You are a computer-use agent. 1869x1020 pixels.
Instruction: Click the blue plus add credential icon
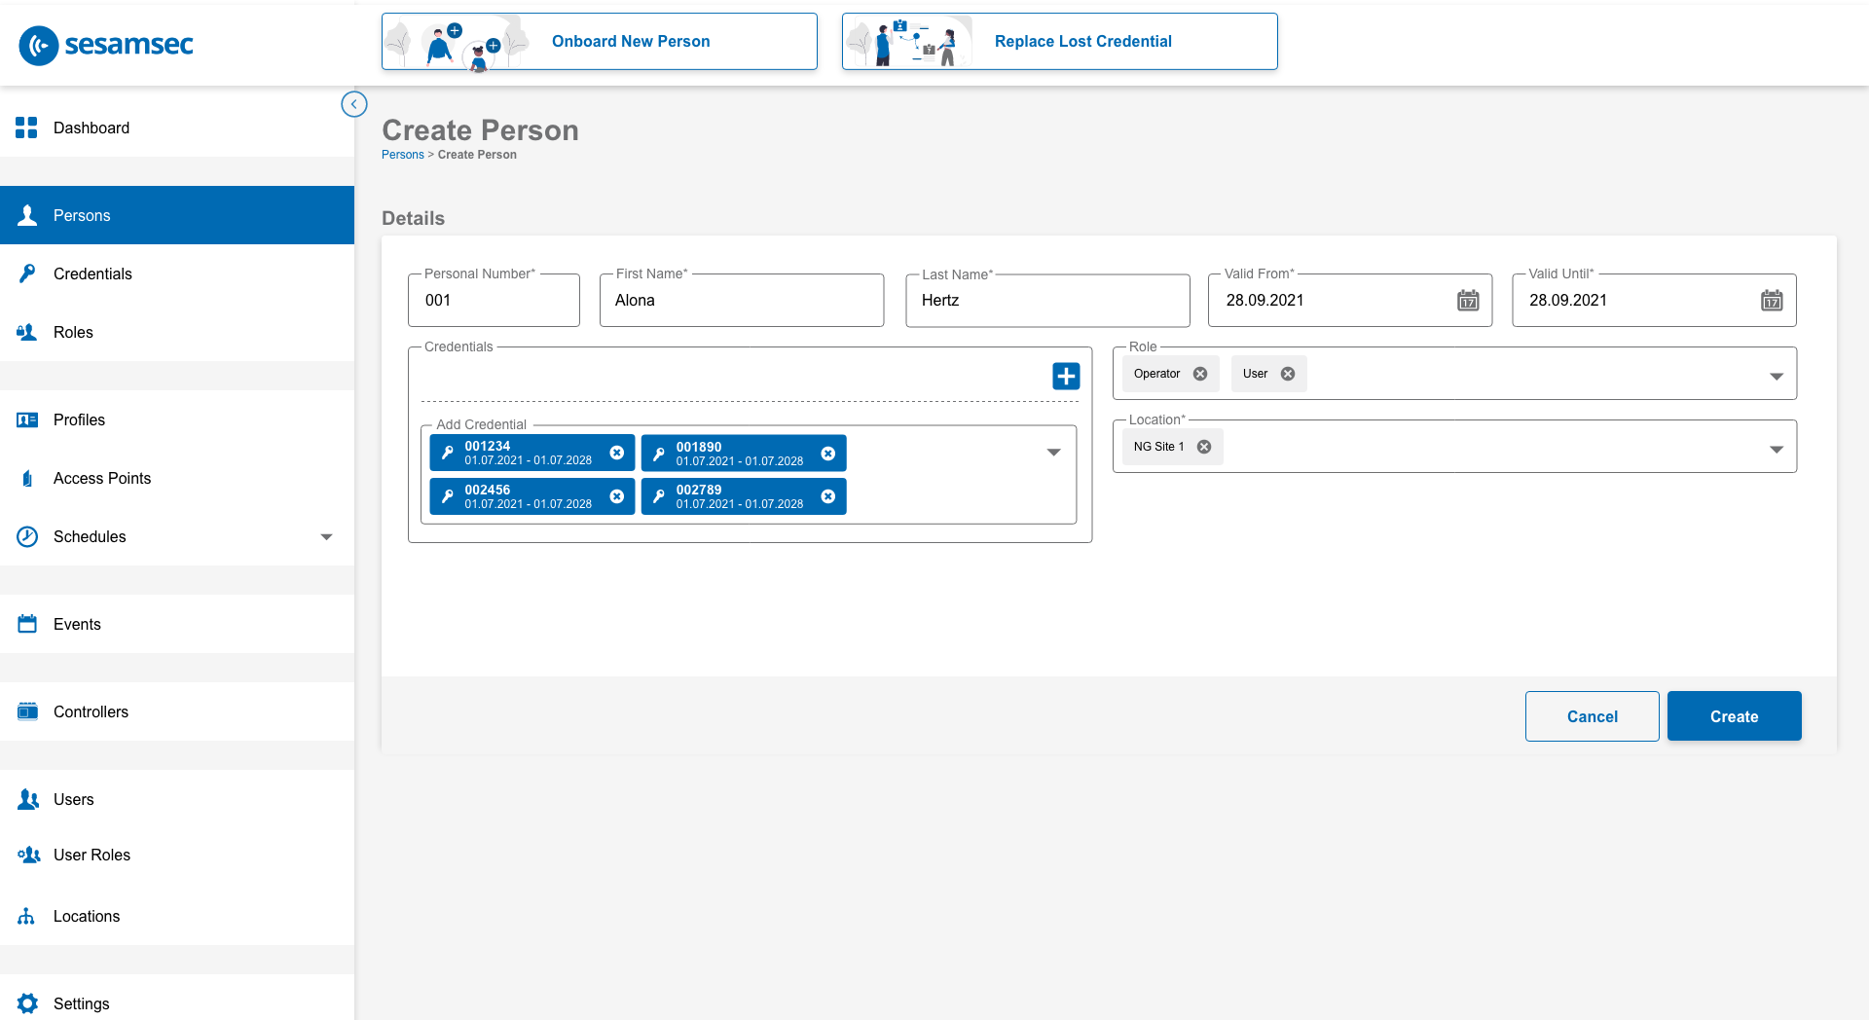1066,376
